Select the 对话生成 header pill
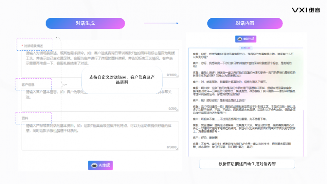Image resolution: width=327 pixels, height=184 pixels. pyautogui.click(x=85, y=23)
